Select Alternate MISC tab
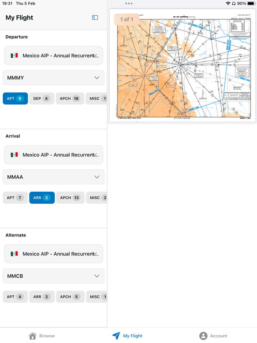This screenshot has width=257, height=343. 97,297
